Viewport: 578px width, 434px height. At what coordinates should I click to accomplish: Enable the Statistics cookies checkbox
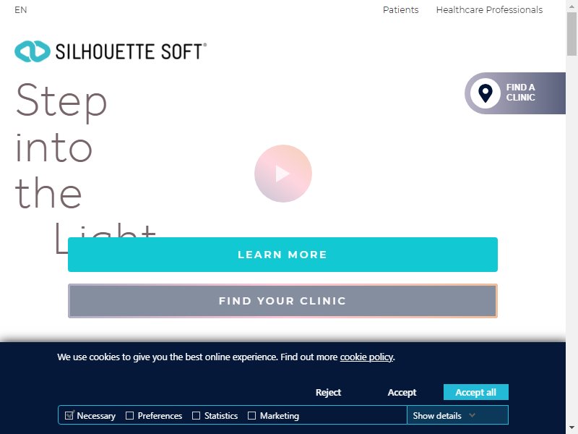coord(196,415)
